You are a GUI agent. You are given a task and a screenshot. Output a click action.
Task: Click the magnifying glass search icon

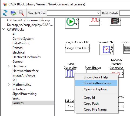point(21,13)
